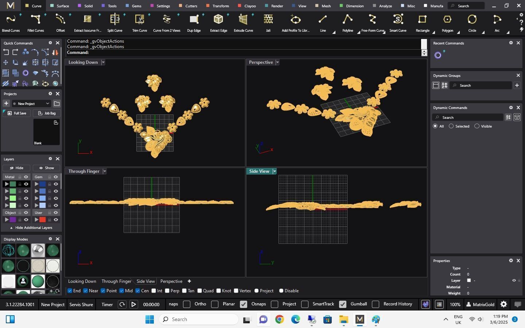Image resolution: width=525 pixels, height=328 pixels.
Task: Collapse layers via Hide Additional Layers
Action: pos(31,228)
